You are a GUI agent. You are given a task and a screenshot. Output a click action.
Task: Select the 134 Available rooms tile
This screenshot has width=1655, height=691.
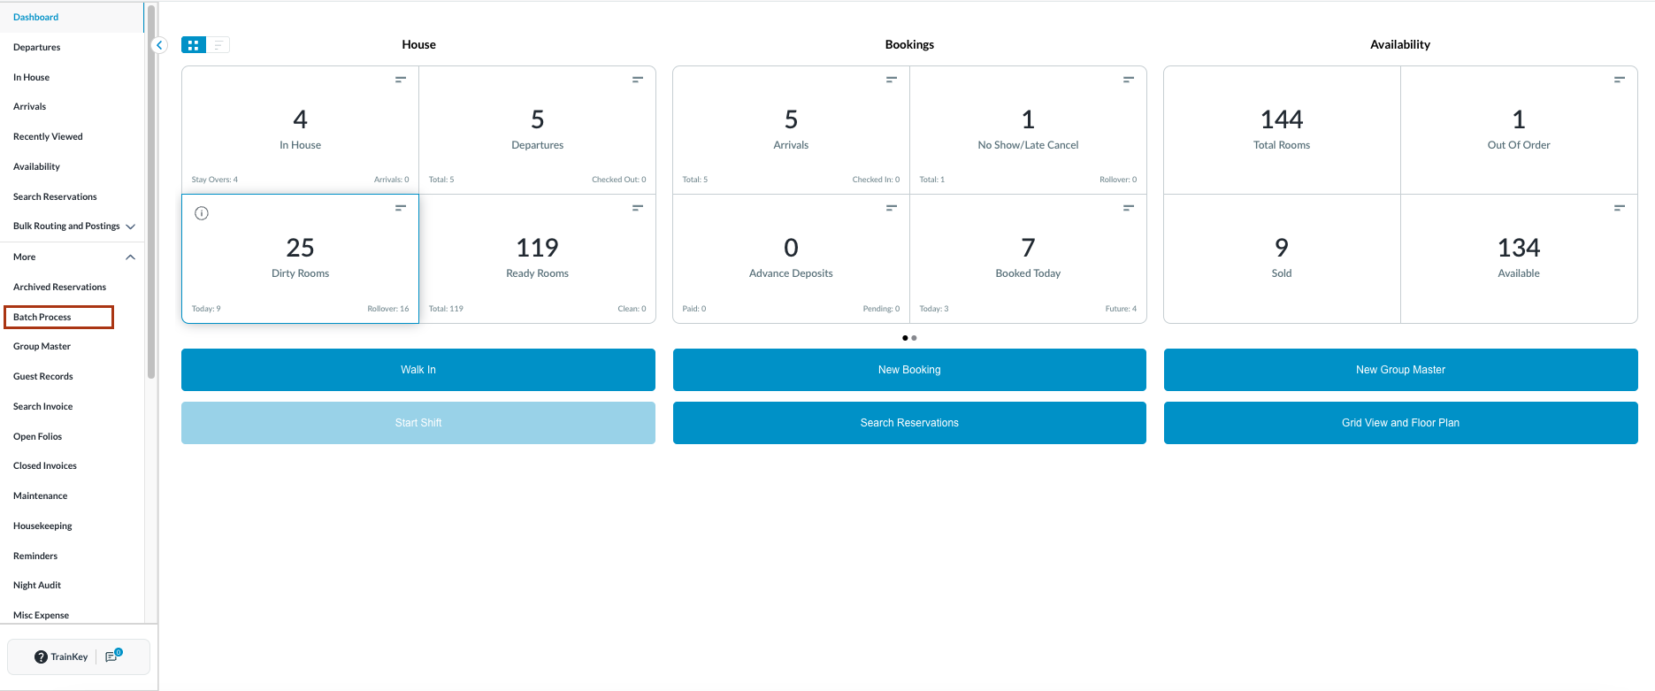(x=1518, y=258)
